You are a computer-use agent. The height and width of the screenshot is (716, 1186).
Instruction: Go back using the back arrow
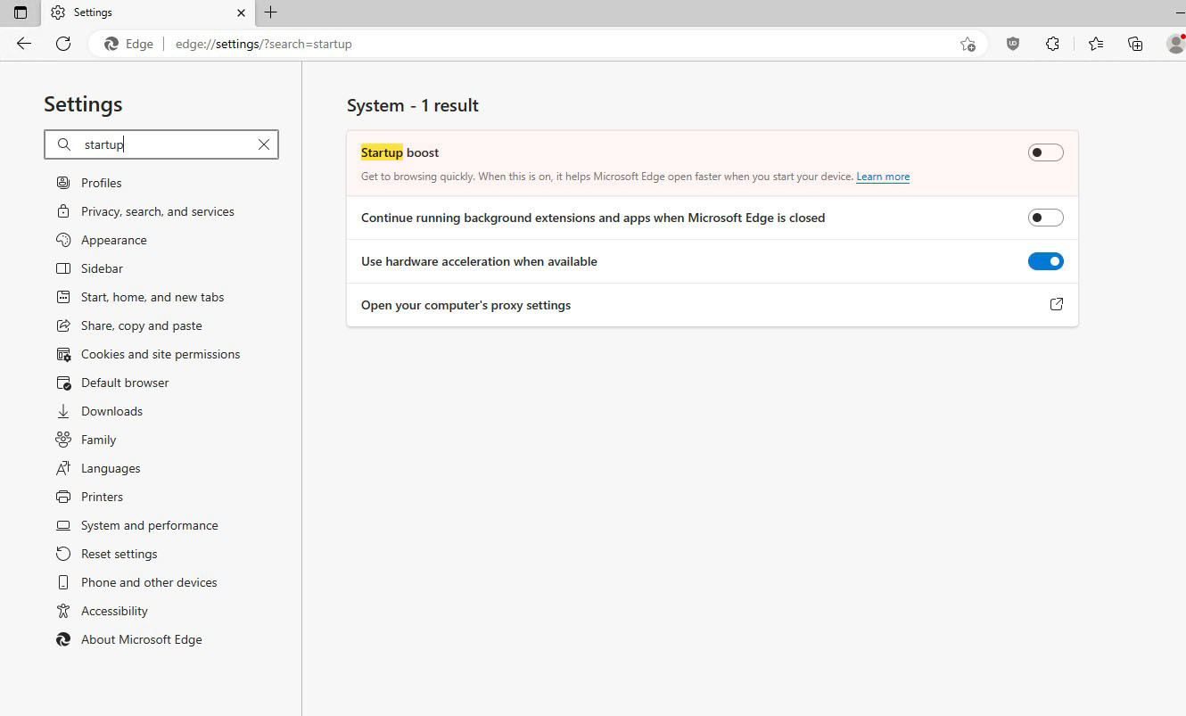24,44
